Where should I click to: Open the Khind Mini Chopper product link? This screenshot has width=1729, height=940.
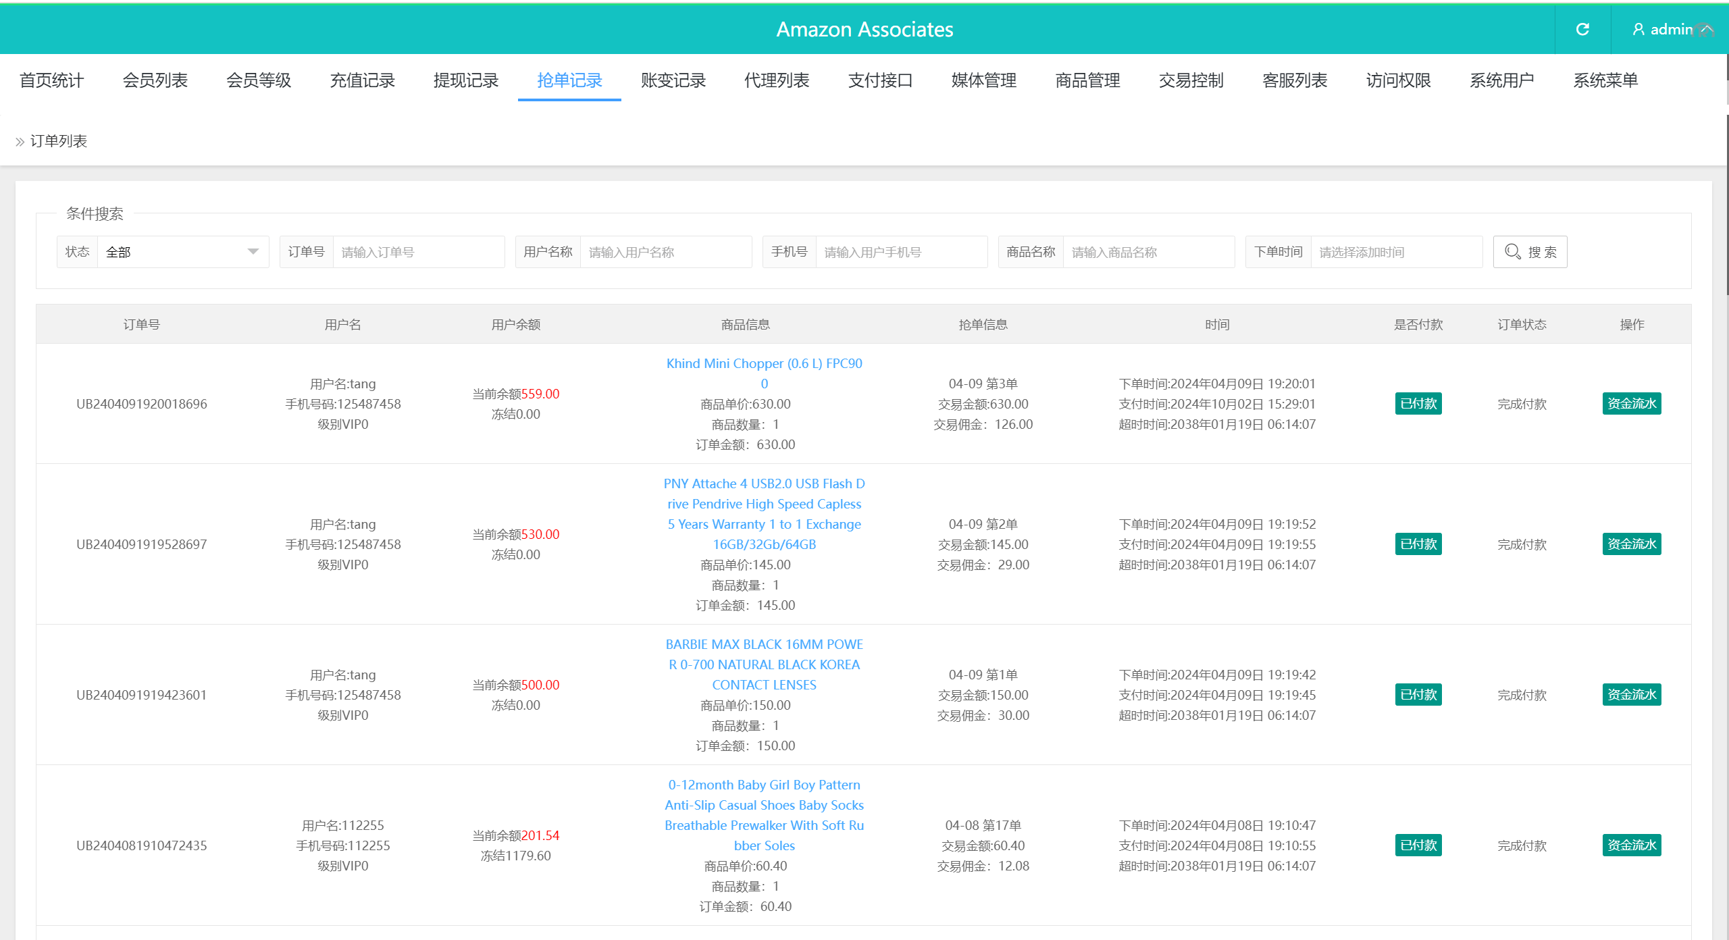764,364
